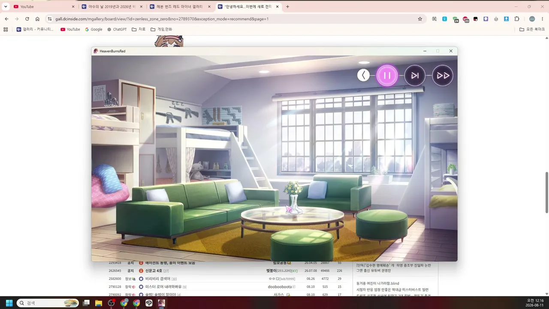Reload the current Chrome page
The height and width of the screenshot is (309, 549).
point(27,19)
